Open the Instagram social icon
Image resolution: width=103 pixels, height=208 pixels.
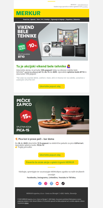tap(46, 183)
